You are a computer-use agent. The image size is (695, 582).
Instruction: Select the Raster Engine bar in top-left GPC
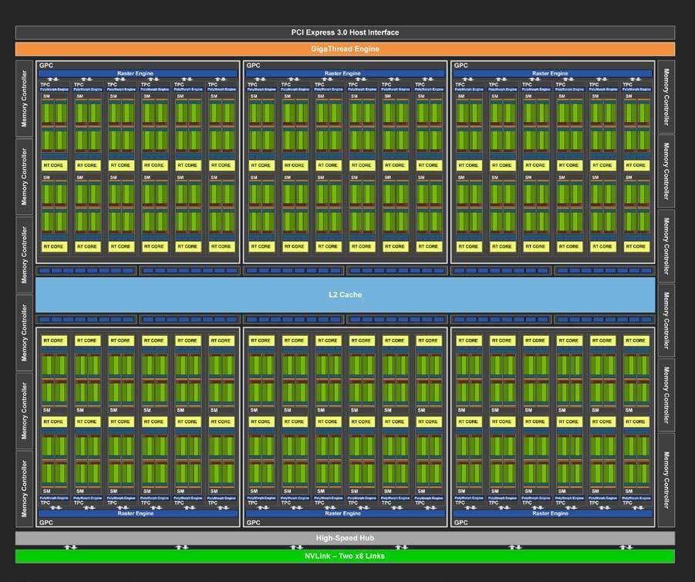coord(137,73)
